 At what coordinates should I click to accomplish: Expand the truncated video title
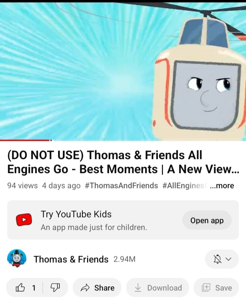[123, 162]
